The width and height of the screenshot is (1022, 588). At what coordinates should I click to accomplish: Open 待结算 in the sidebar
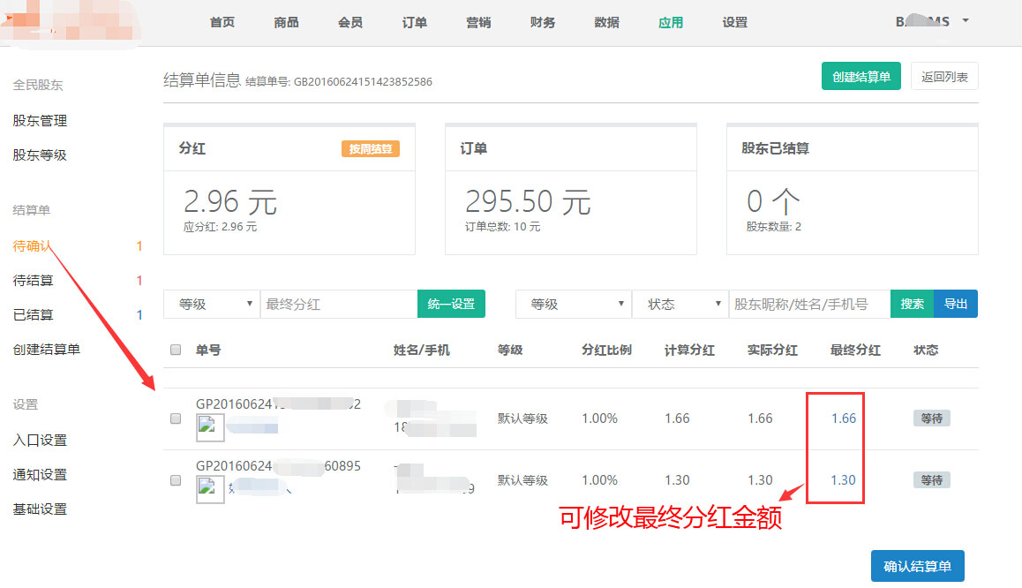click(x=34, y=281)
